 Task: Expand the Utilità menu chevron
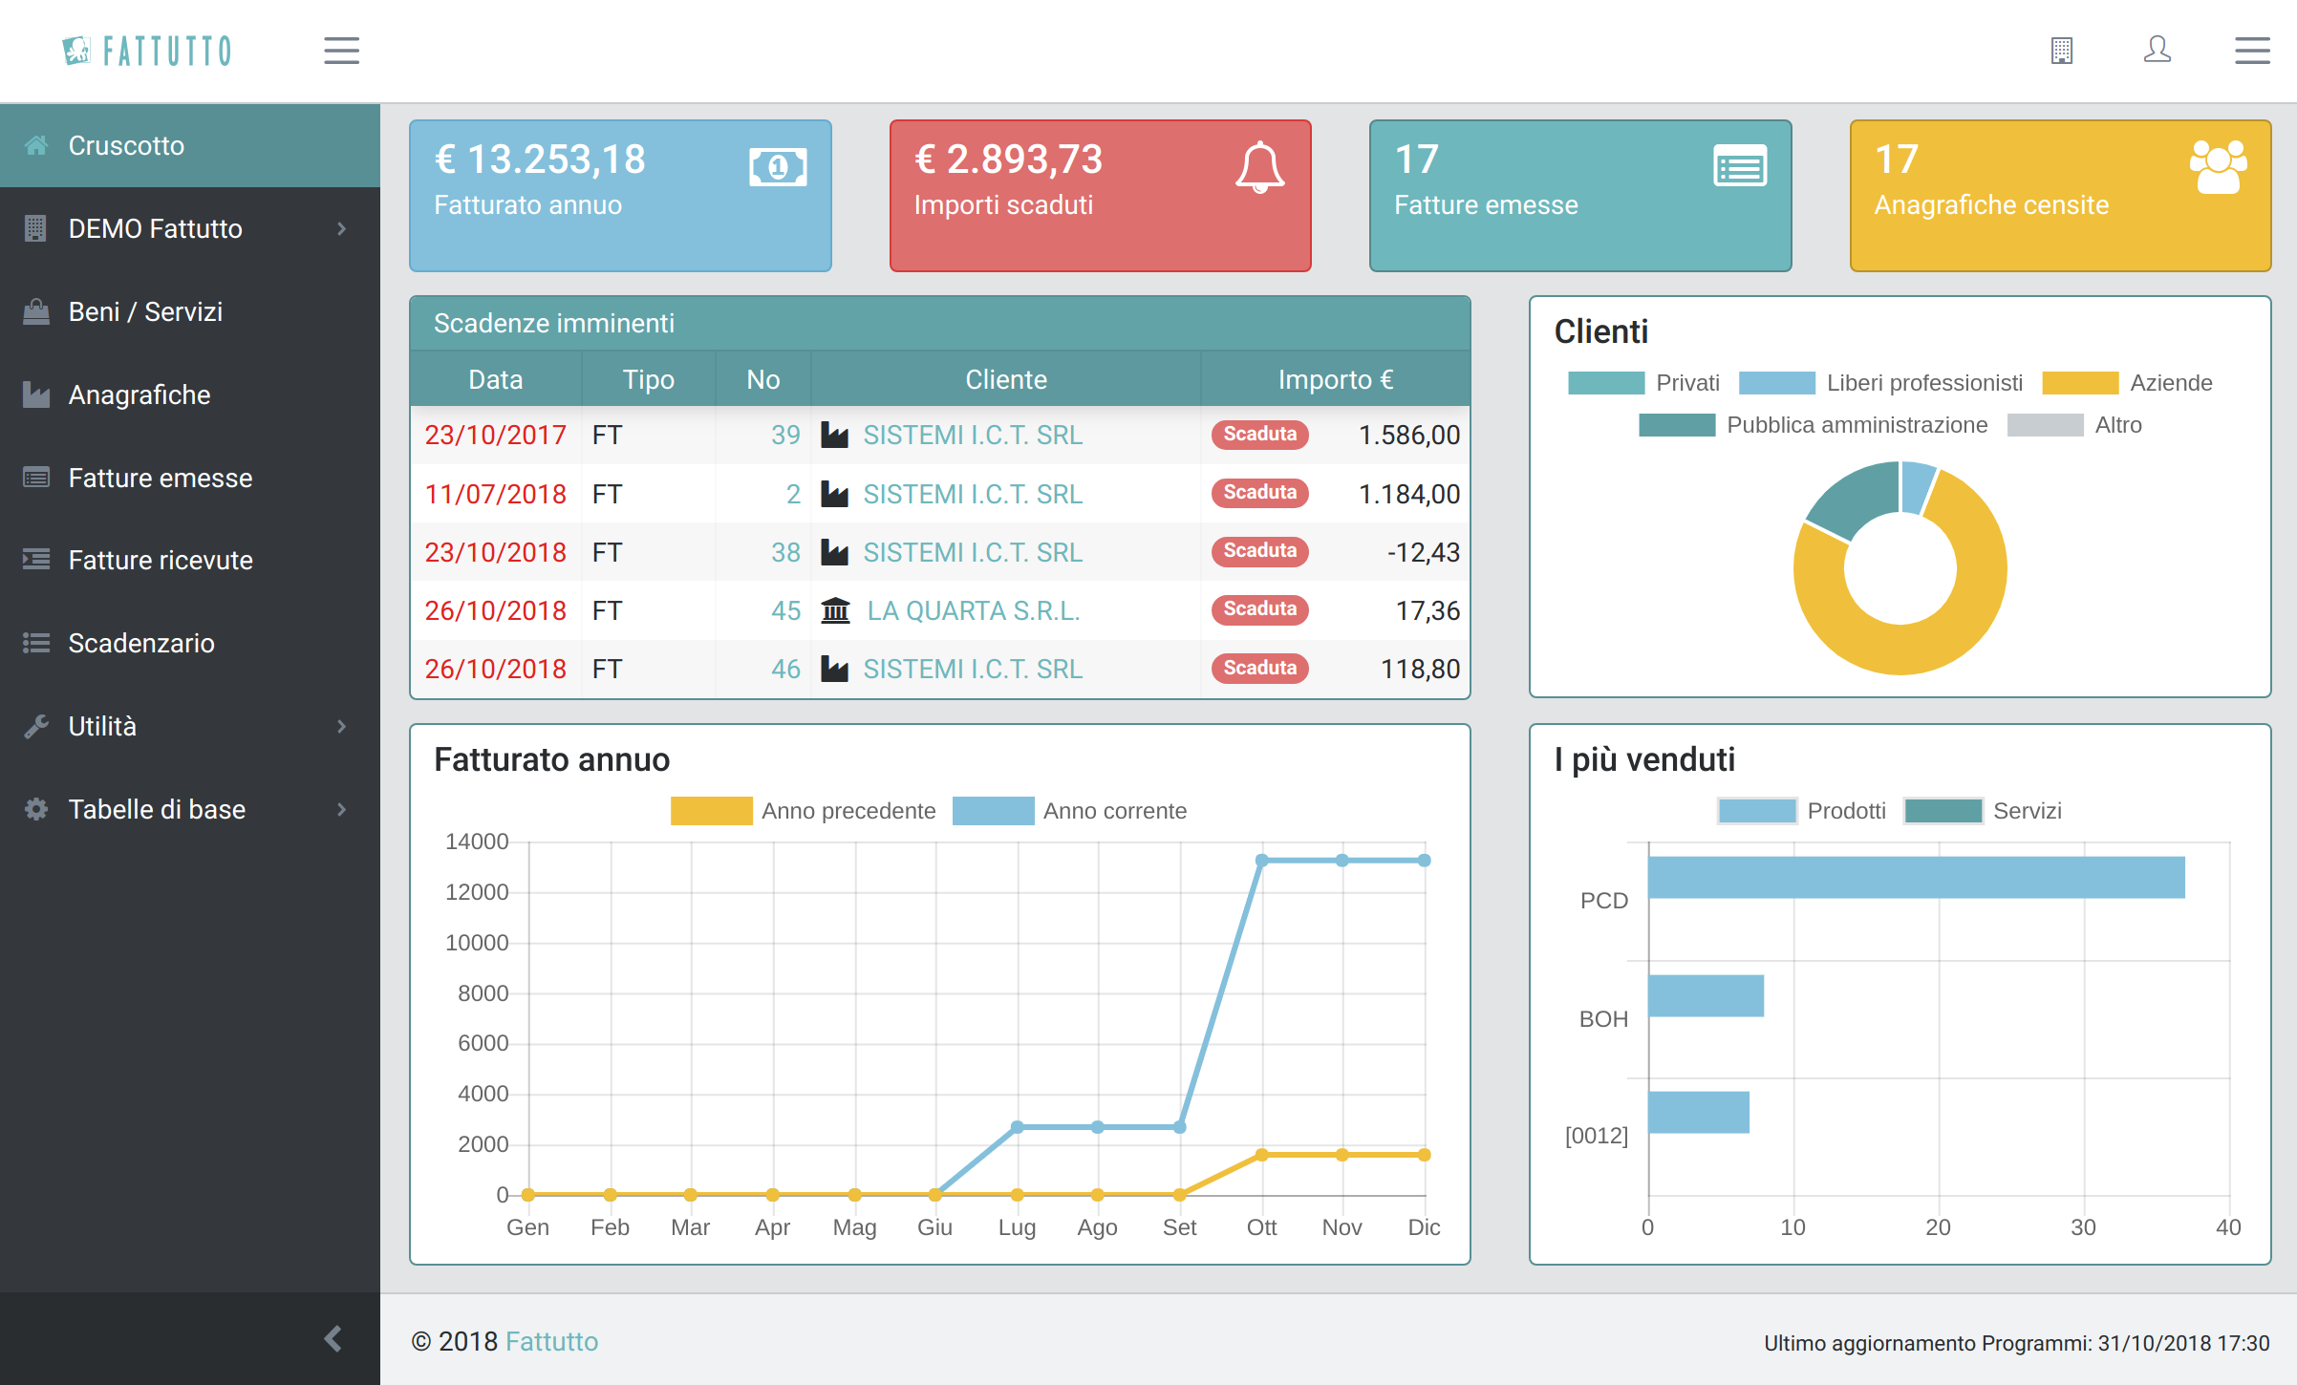pyautogui.click(x=341, y=727)
